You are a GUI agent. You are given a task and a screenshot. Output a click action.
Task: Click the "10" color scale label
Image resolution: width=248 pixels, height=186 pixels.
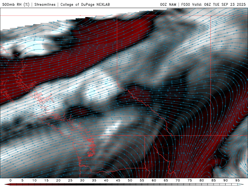[34, 180]
